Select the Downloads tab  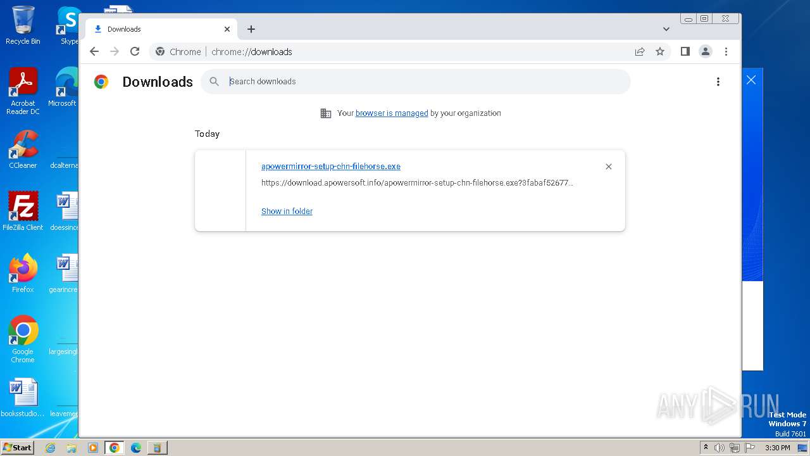(x=161, y=29)
